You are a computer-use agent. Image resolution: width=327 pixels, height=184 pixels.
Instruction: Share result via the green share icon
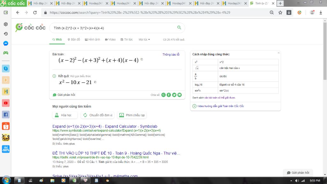[163, 95]
